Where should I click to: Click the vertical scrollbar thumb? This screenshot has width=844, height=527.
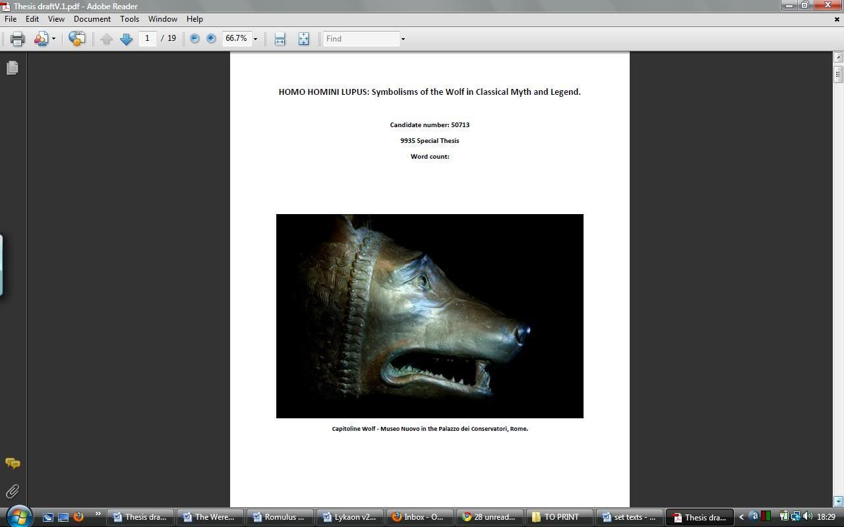point(838,74)
